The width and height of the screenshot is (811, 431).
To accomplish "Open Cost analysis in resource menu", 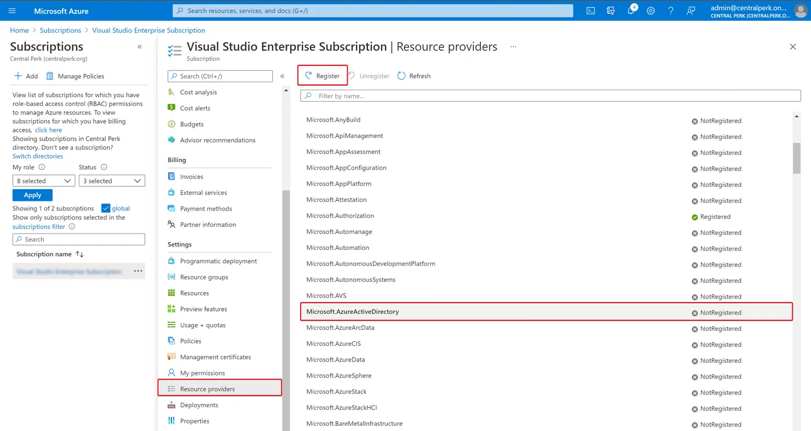I will tap(199, 92).
